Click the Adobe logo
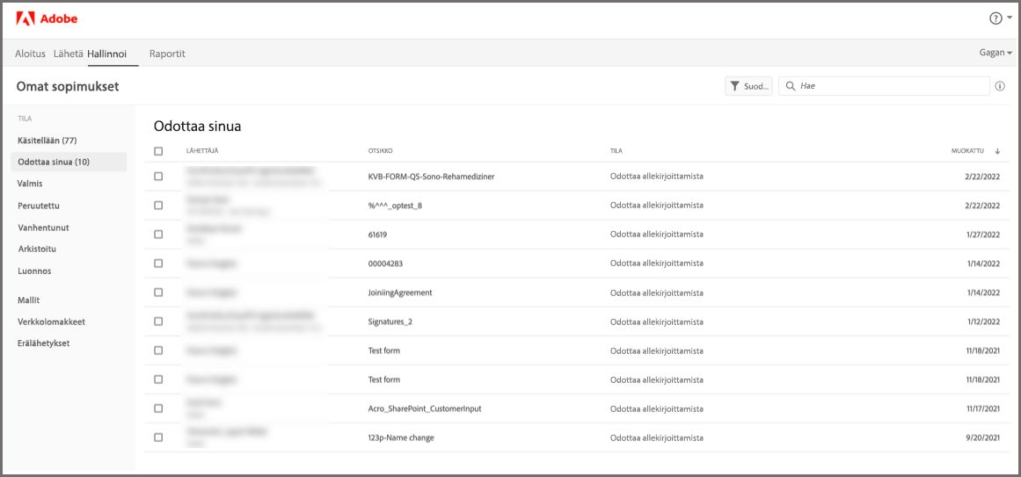The width and height of the screenshot is (1021, 477). click(47, 18)
